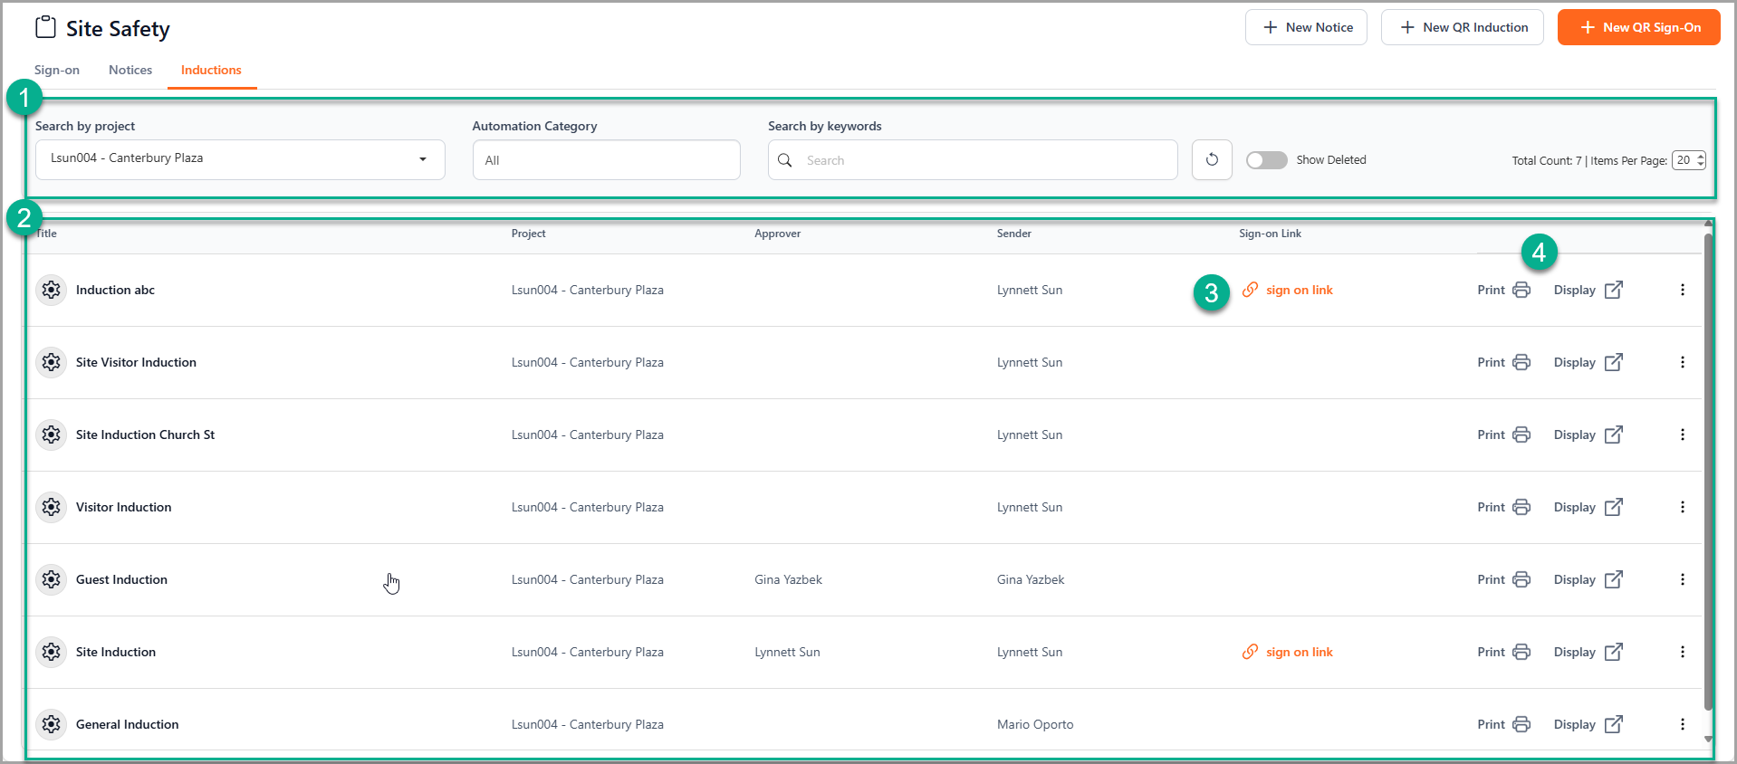
Task: Open Display for Guest Induction
Action: pos(1588,579)
